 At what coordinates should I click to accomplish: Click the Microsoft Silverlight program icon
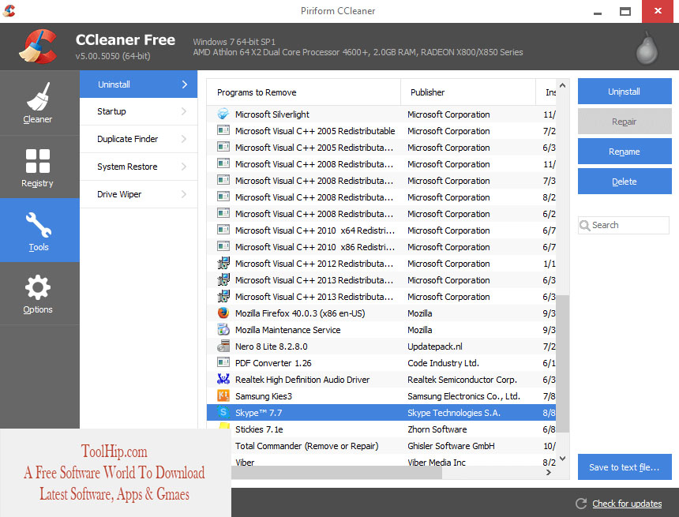pyautogui.click(x=223, y=114)
